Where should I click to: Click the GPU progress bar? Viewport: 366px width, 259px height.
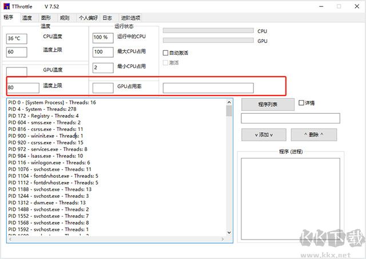click(208, 41)
